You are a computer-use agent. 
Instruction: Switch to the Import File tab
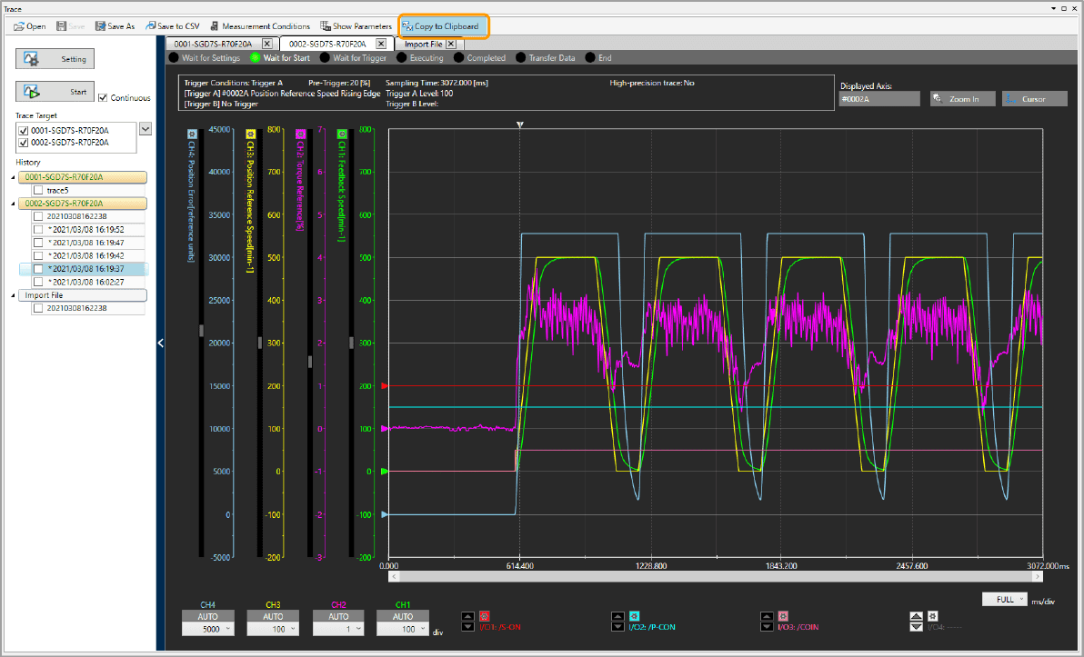coord(424,44)
